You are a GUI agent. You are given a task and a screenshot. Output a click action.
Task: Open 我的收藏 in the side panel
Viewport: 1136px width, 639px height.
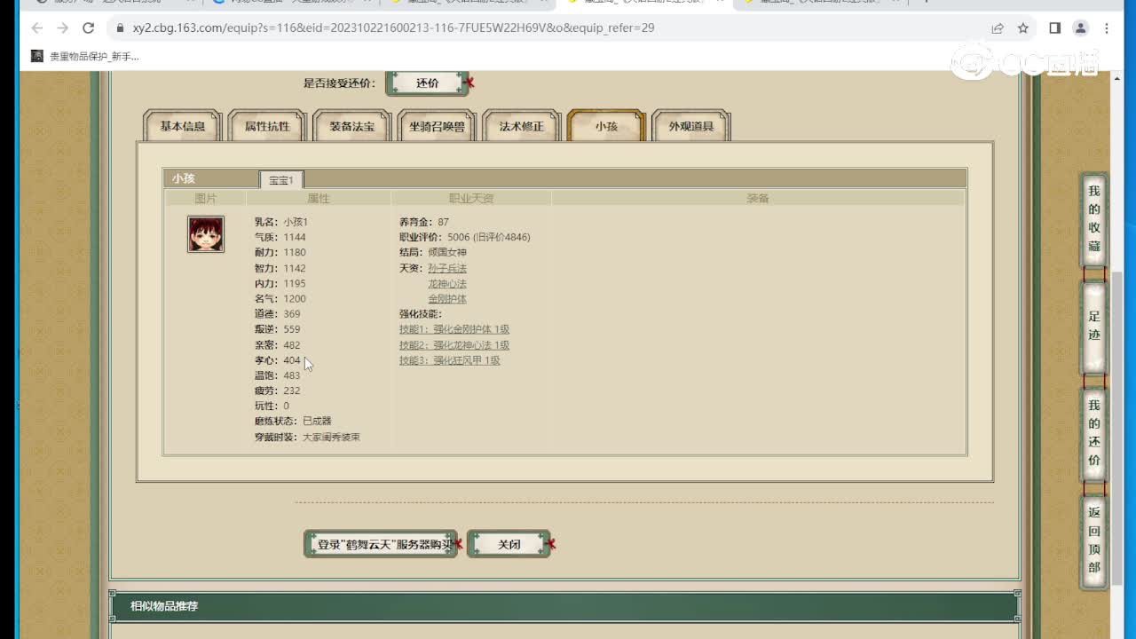[x=1094, y=219]
